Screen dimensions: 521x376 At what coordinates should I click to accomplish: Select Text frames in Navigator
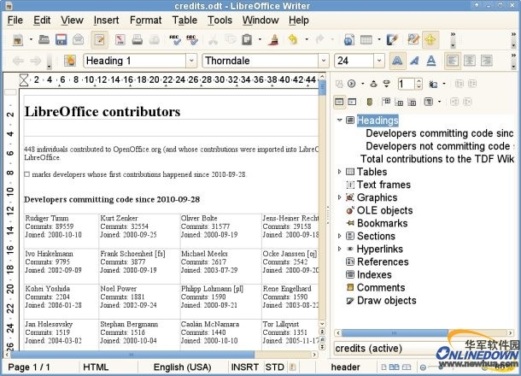click(x=383, y=185)
